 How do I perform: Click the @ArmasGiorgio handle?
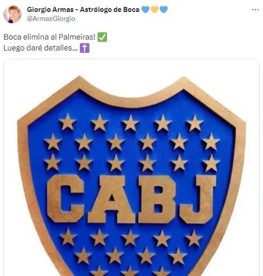coord(51,19)
